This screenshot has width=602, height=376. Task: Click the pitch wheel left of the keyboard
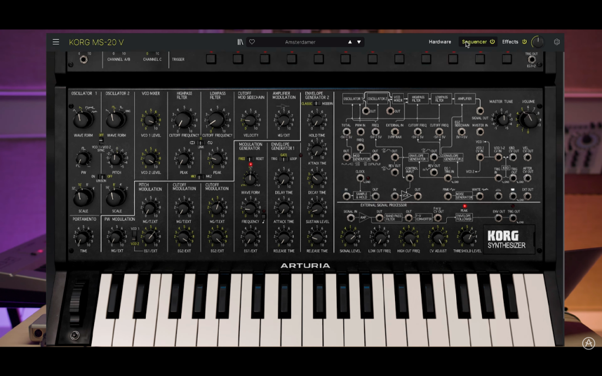pyautogui.click(x=76, y=304)
